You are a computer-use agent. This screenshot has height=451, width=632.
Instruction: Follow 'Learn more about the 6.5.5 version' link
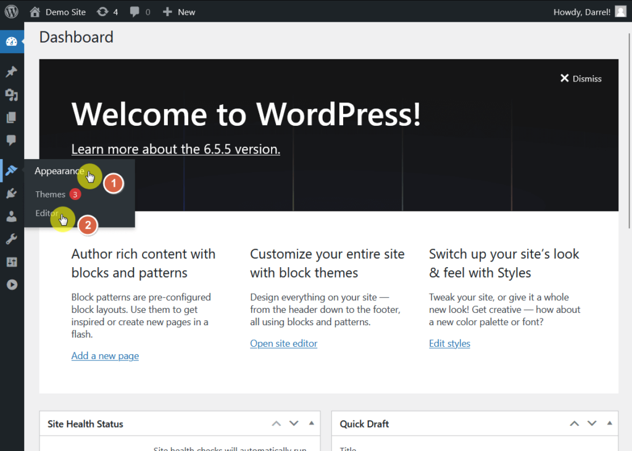point(176,149)
